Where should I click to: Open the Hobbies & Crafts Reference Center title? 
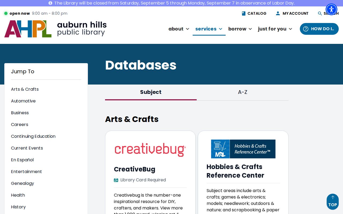(x=235, y=171)
